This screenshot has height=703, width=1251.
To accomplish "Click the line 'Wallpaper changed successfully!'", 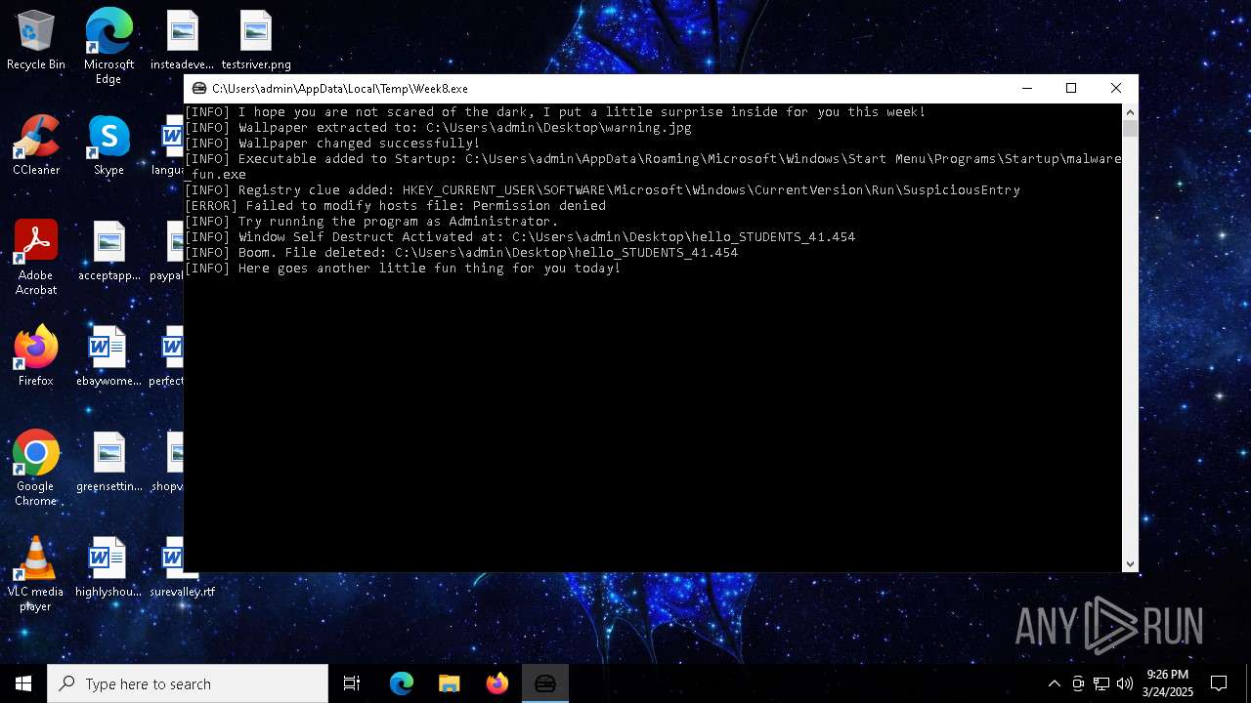I will point(332,144).
